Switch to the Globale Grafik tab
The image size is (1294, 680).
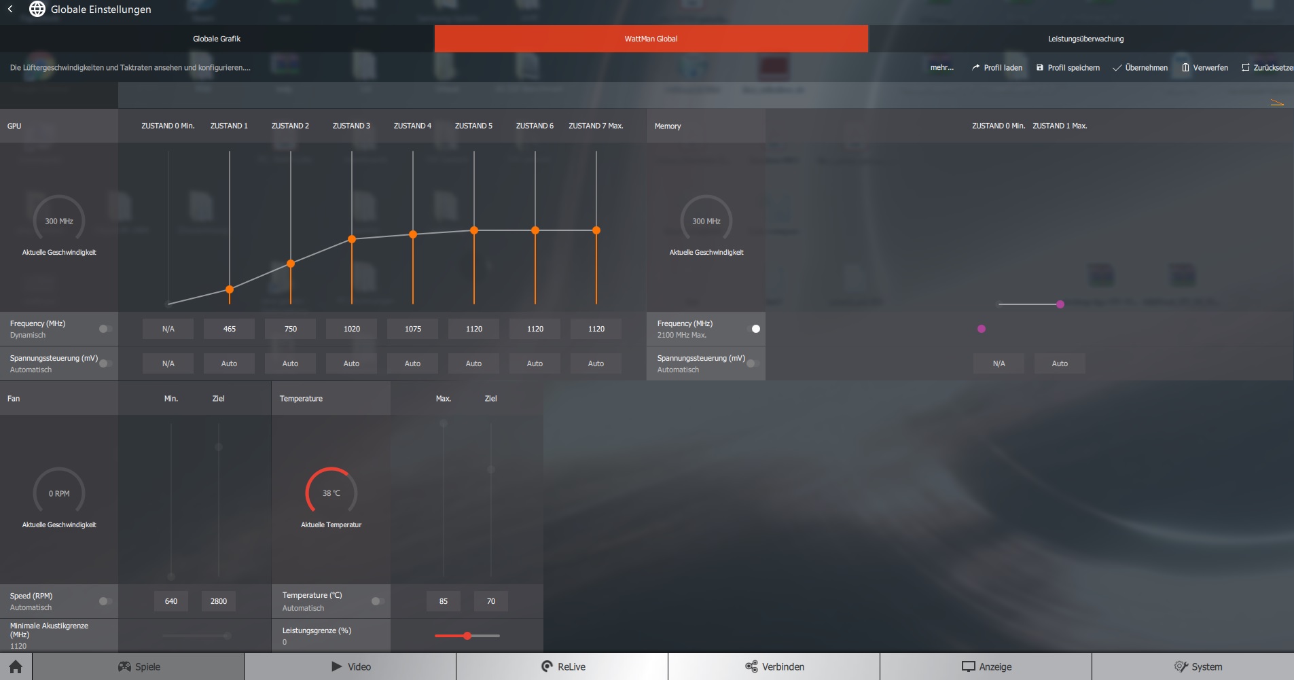(x=217, y=39)
